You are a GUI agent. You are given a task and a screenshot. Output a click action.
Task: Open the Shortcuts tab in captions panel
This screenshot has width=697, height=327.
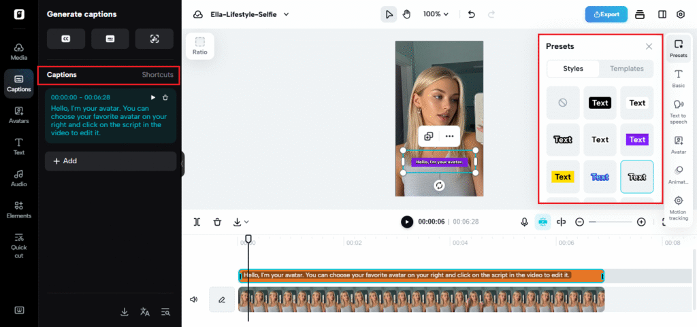(157, 75)
